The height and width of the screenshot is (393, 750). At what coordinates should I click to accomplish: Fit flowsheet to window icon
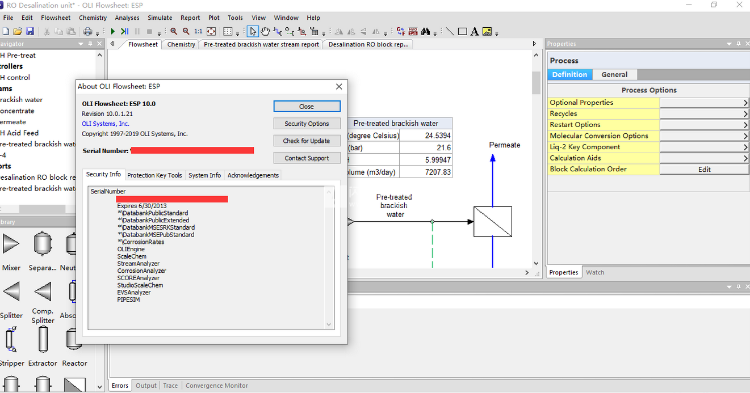click(x=211, y=32)
